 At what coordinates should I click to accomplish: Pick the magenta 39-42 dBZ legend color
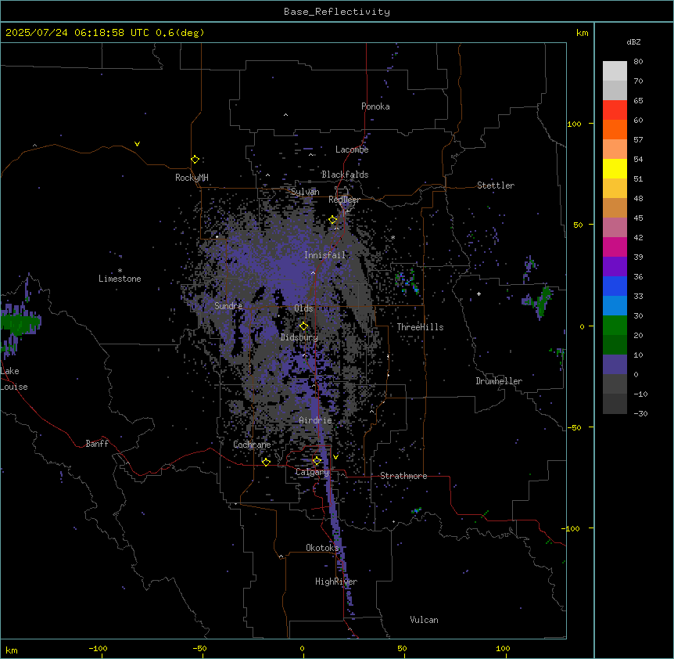pyautogui.click(x=615, y=247)
